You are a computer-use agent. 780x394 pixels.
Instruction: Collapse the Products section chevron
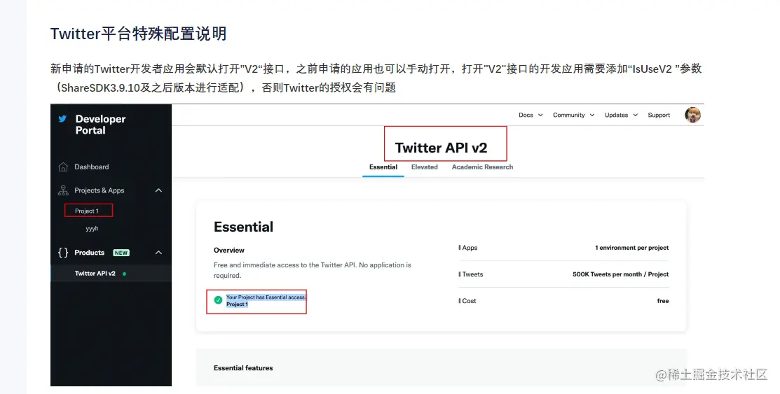point(158,253)
